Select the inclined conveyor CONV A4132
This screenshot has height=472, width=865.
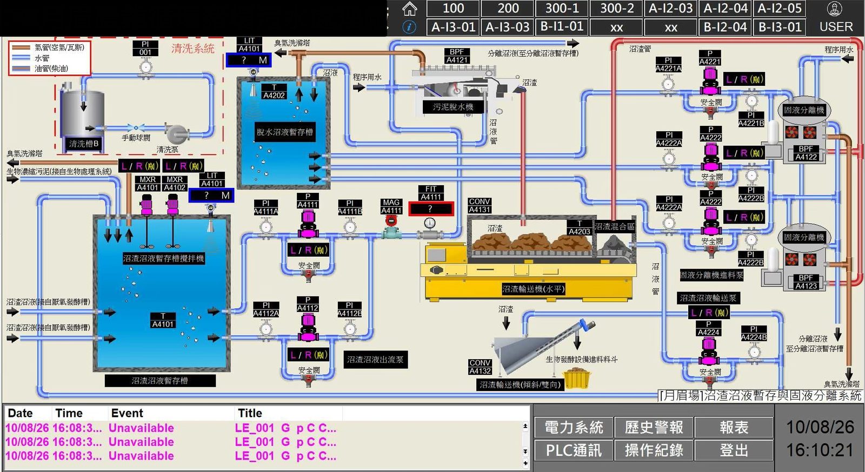[543, 348]
